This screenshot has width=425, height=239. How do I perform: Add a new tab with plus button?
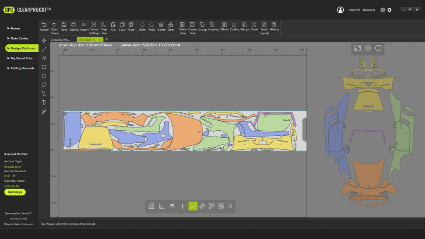point(107,39)
